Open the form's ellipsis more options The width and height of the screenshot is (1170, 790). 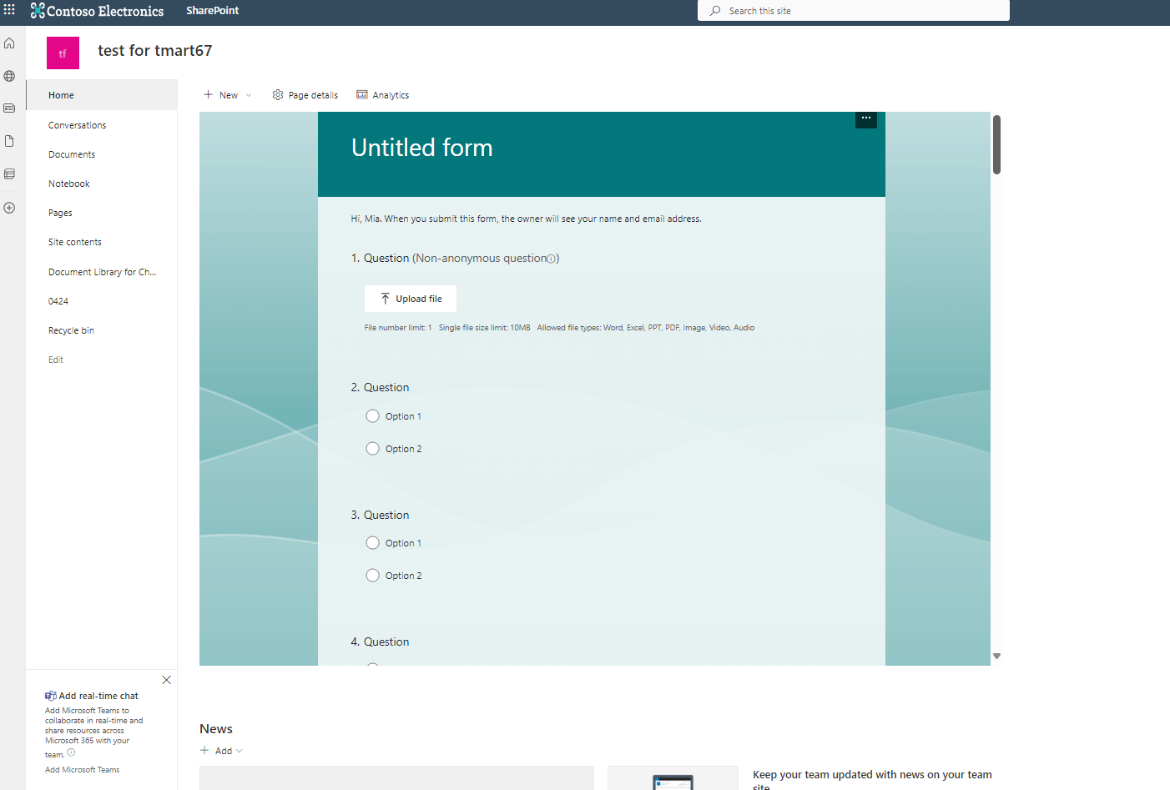(866, 118)
